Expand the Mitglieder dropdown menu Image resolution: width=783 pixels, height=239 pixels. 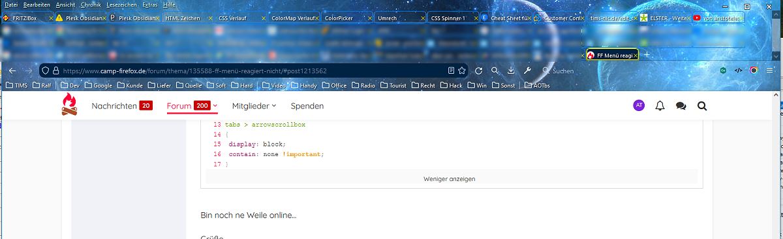tap(254, 106)
